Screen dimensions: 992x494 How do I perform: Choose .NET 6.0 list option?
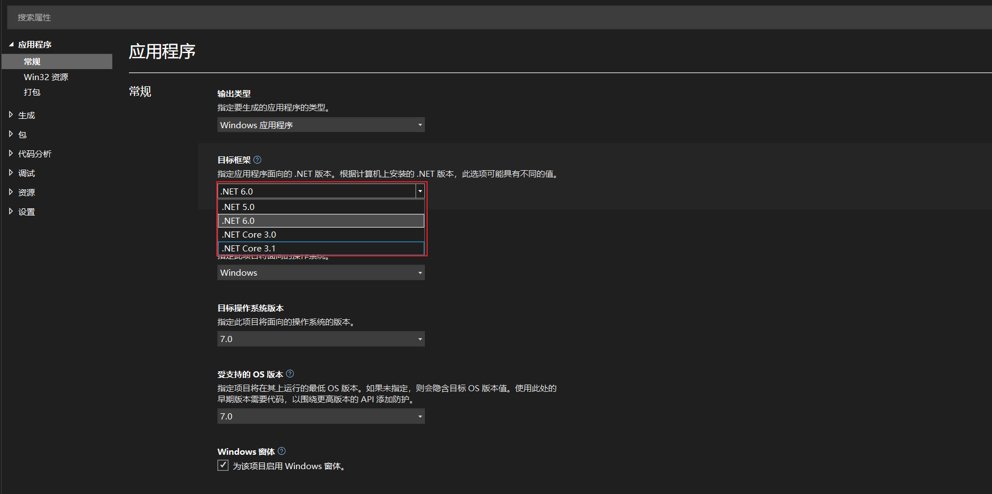click(321, 220)
